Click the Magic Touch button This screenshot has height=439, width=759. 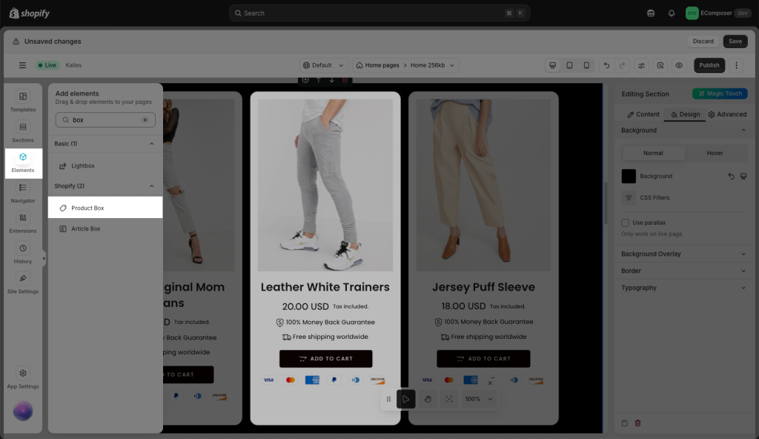pos(720,94)
